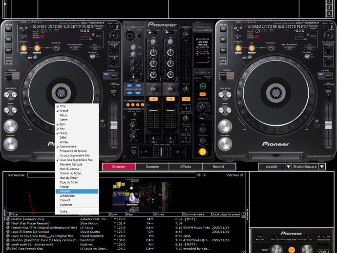Click the scratch effect selector box

(x=272, y=167)
